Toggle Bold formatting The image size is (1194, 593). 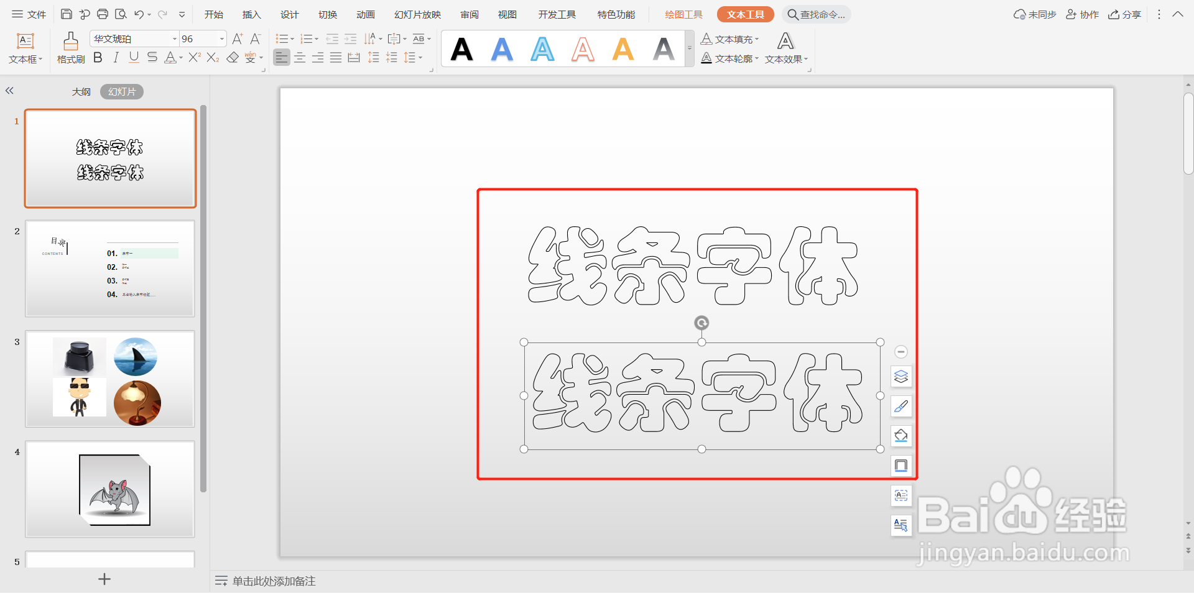98,58
